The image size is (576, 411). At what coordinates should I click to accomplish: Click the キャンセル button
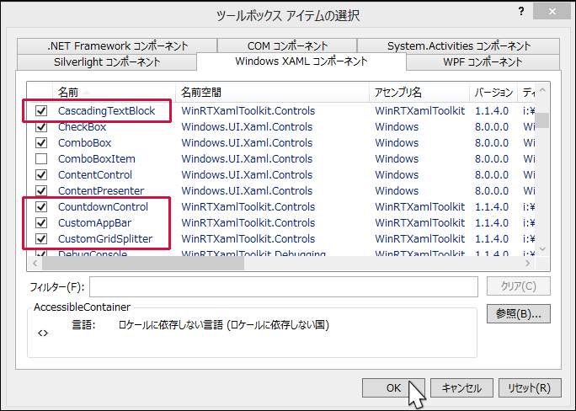click(461, 388)
